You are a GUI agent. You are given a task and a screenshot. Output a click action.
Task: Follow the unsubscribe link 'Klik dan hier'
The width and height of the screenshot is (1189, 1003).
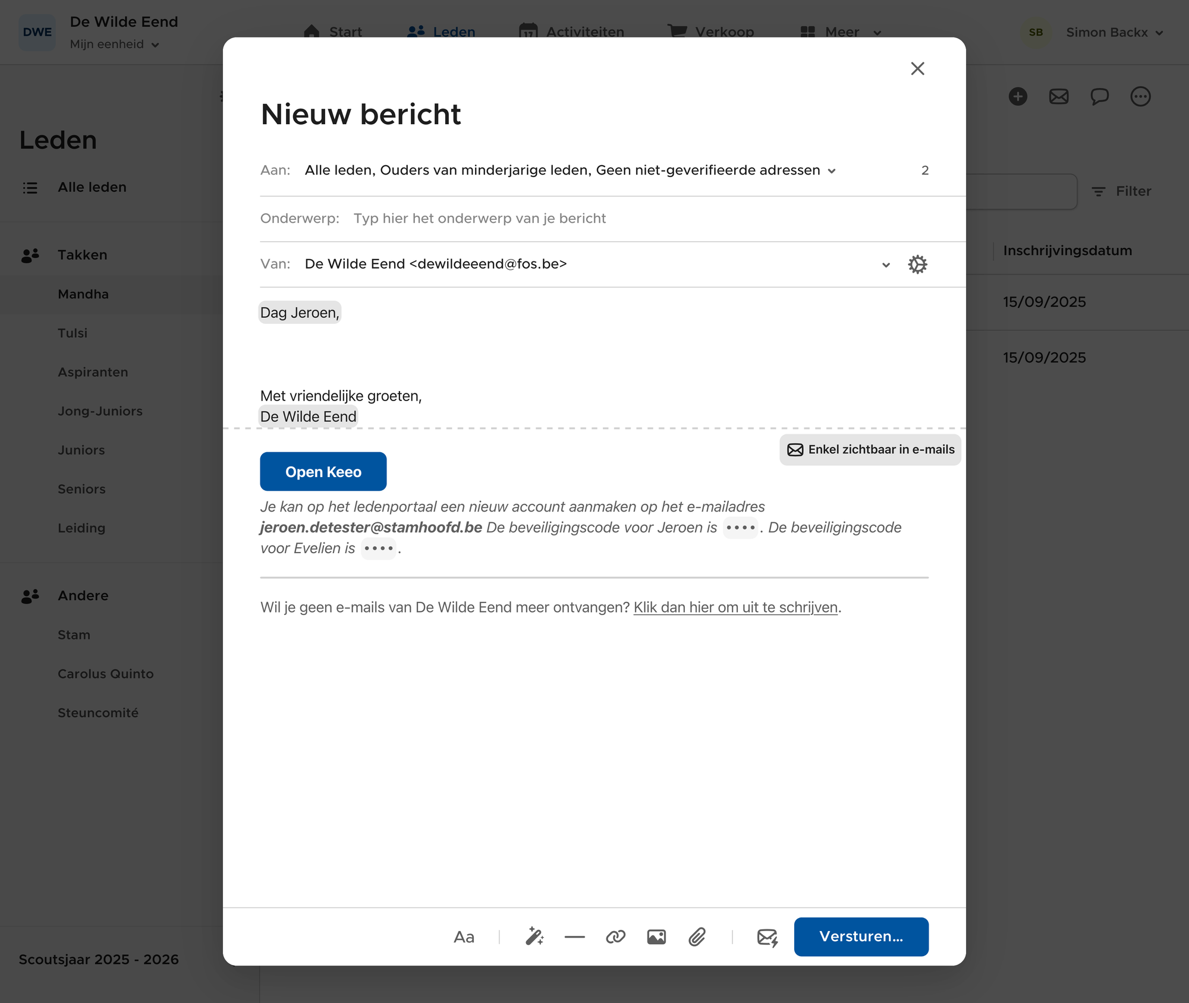pyautogui.click(x=735, y=607)
